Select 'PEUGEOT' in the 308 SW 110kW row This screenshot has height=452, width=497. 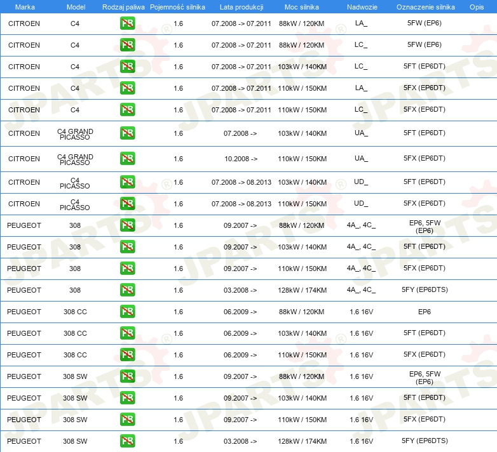pyautogui.click(x=24, y=420)
